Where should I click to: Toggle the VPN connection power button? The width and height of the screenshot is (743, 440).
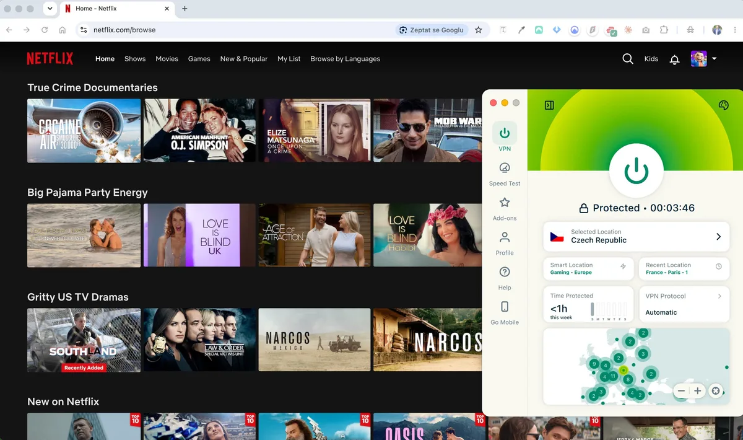636,170
